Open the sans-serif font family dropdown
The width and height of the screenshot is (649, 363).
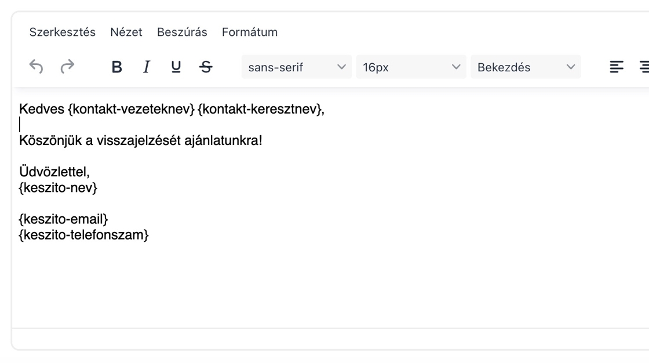(x=296, y=67)
